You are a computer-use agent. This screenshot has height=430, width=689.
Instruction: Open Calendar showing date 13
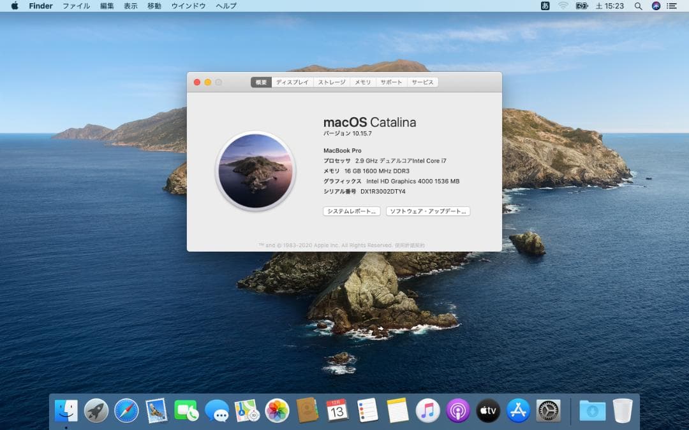[335, 412]
